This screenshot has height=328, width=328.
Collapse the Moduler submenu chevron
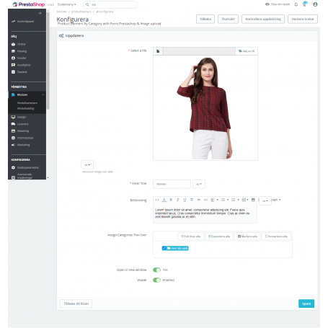pyautogui.click(x=43, y=94)
